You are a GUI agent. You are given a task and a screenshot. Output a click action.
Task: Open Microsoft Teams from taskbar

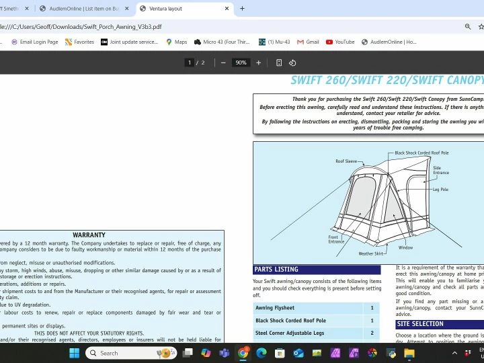click(224, 353)
